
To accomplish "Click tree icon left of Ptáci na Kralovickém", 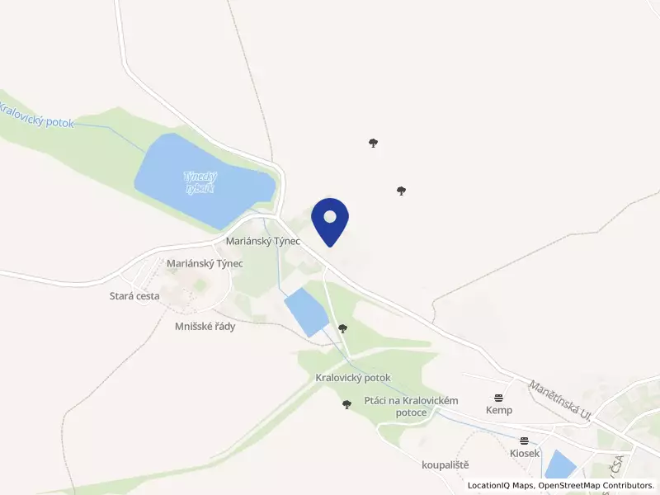I will point(346,405).
